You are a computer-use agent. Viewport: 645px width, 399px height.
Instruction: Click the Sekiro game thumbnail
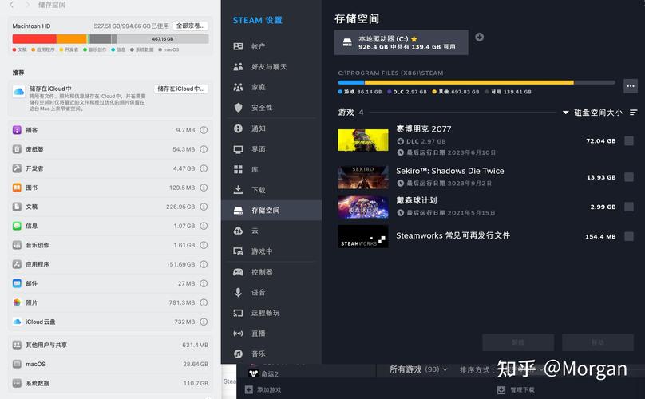363,177
